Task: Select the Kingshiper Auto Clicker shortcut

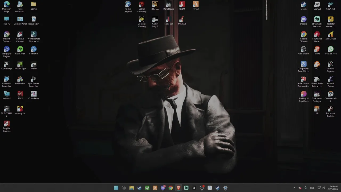Action: click(303, 67)
